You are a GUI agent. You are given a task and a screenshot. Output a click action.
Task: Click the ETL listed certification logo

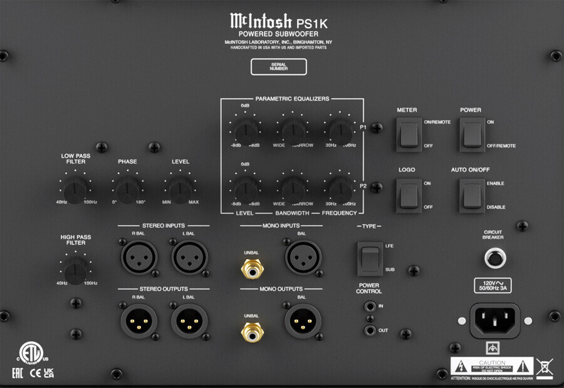[x=32, y=353]
